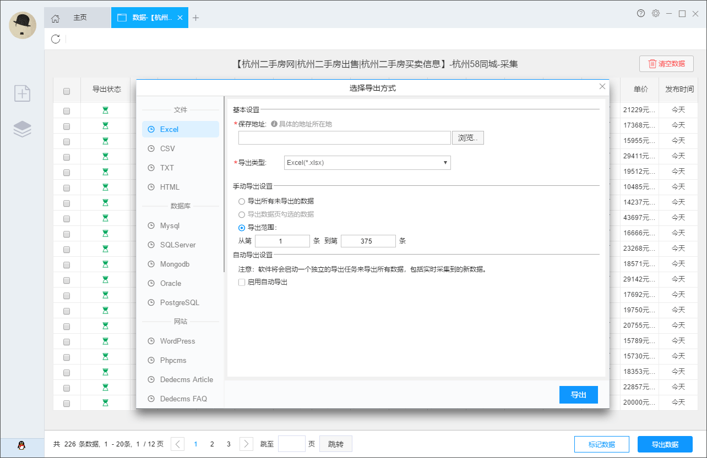This screenshot has width=707, height=458.
Task: Switch to the 主页 tab
Action: click(80, 17)
